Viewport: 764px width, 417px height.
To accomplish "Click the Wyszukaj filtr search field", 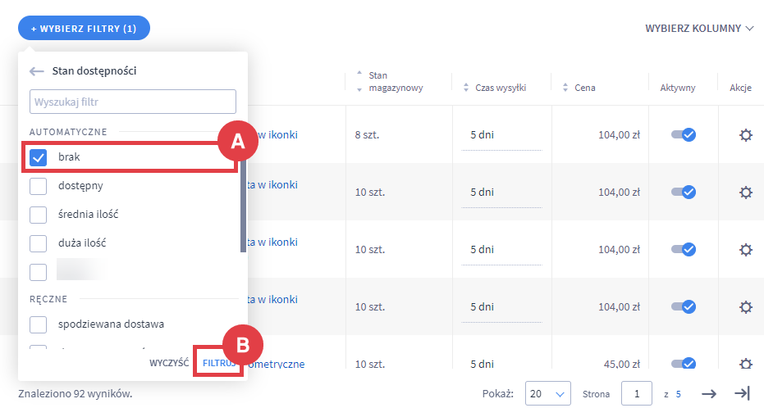I will [x=133, y=102].
